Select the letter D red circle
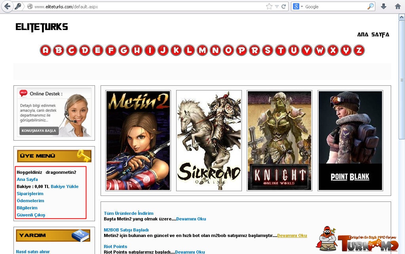The image size is (405, 254). point(85,50)
